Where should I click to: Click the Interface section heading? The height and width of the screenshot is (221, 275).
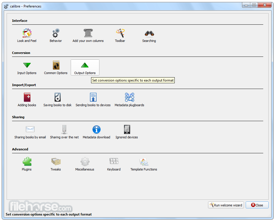point(20,21)
